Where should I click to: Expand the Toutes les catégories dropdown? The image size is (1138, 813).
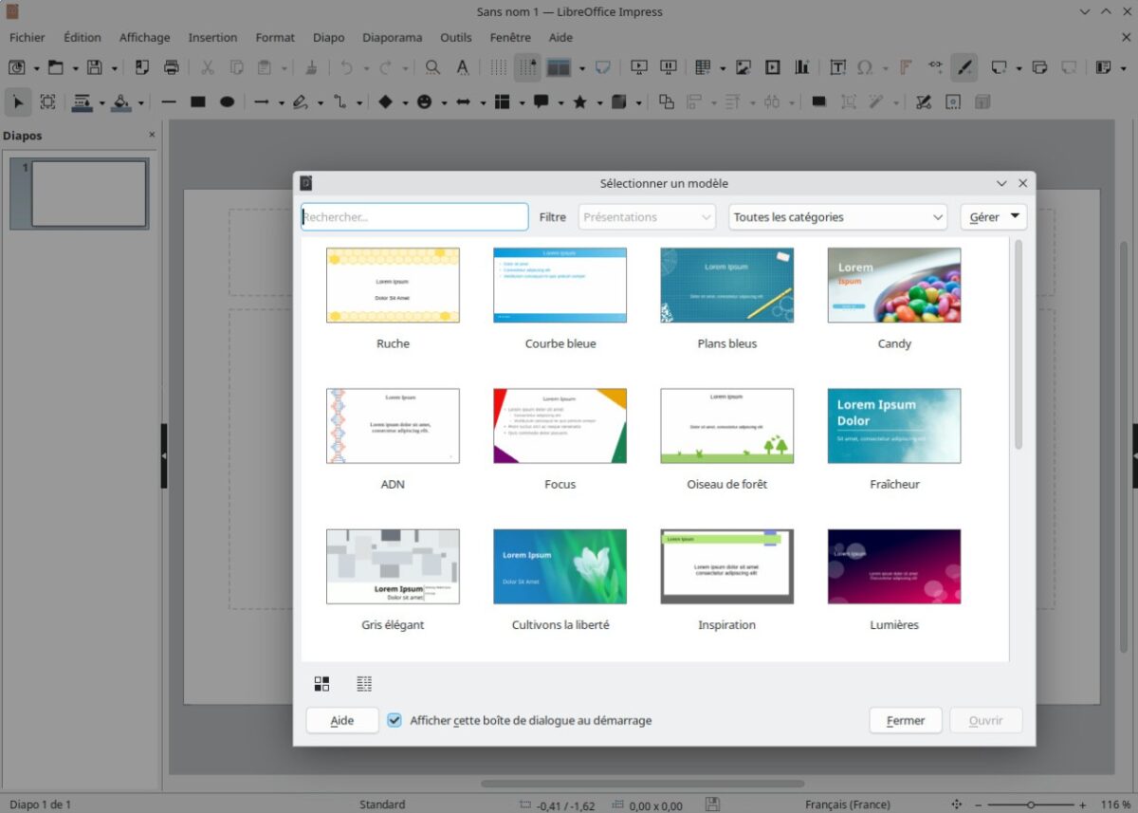[x=837, y=217]
